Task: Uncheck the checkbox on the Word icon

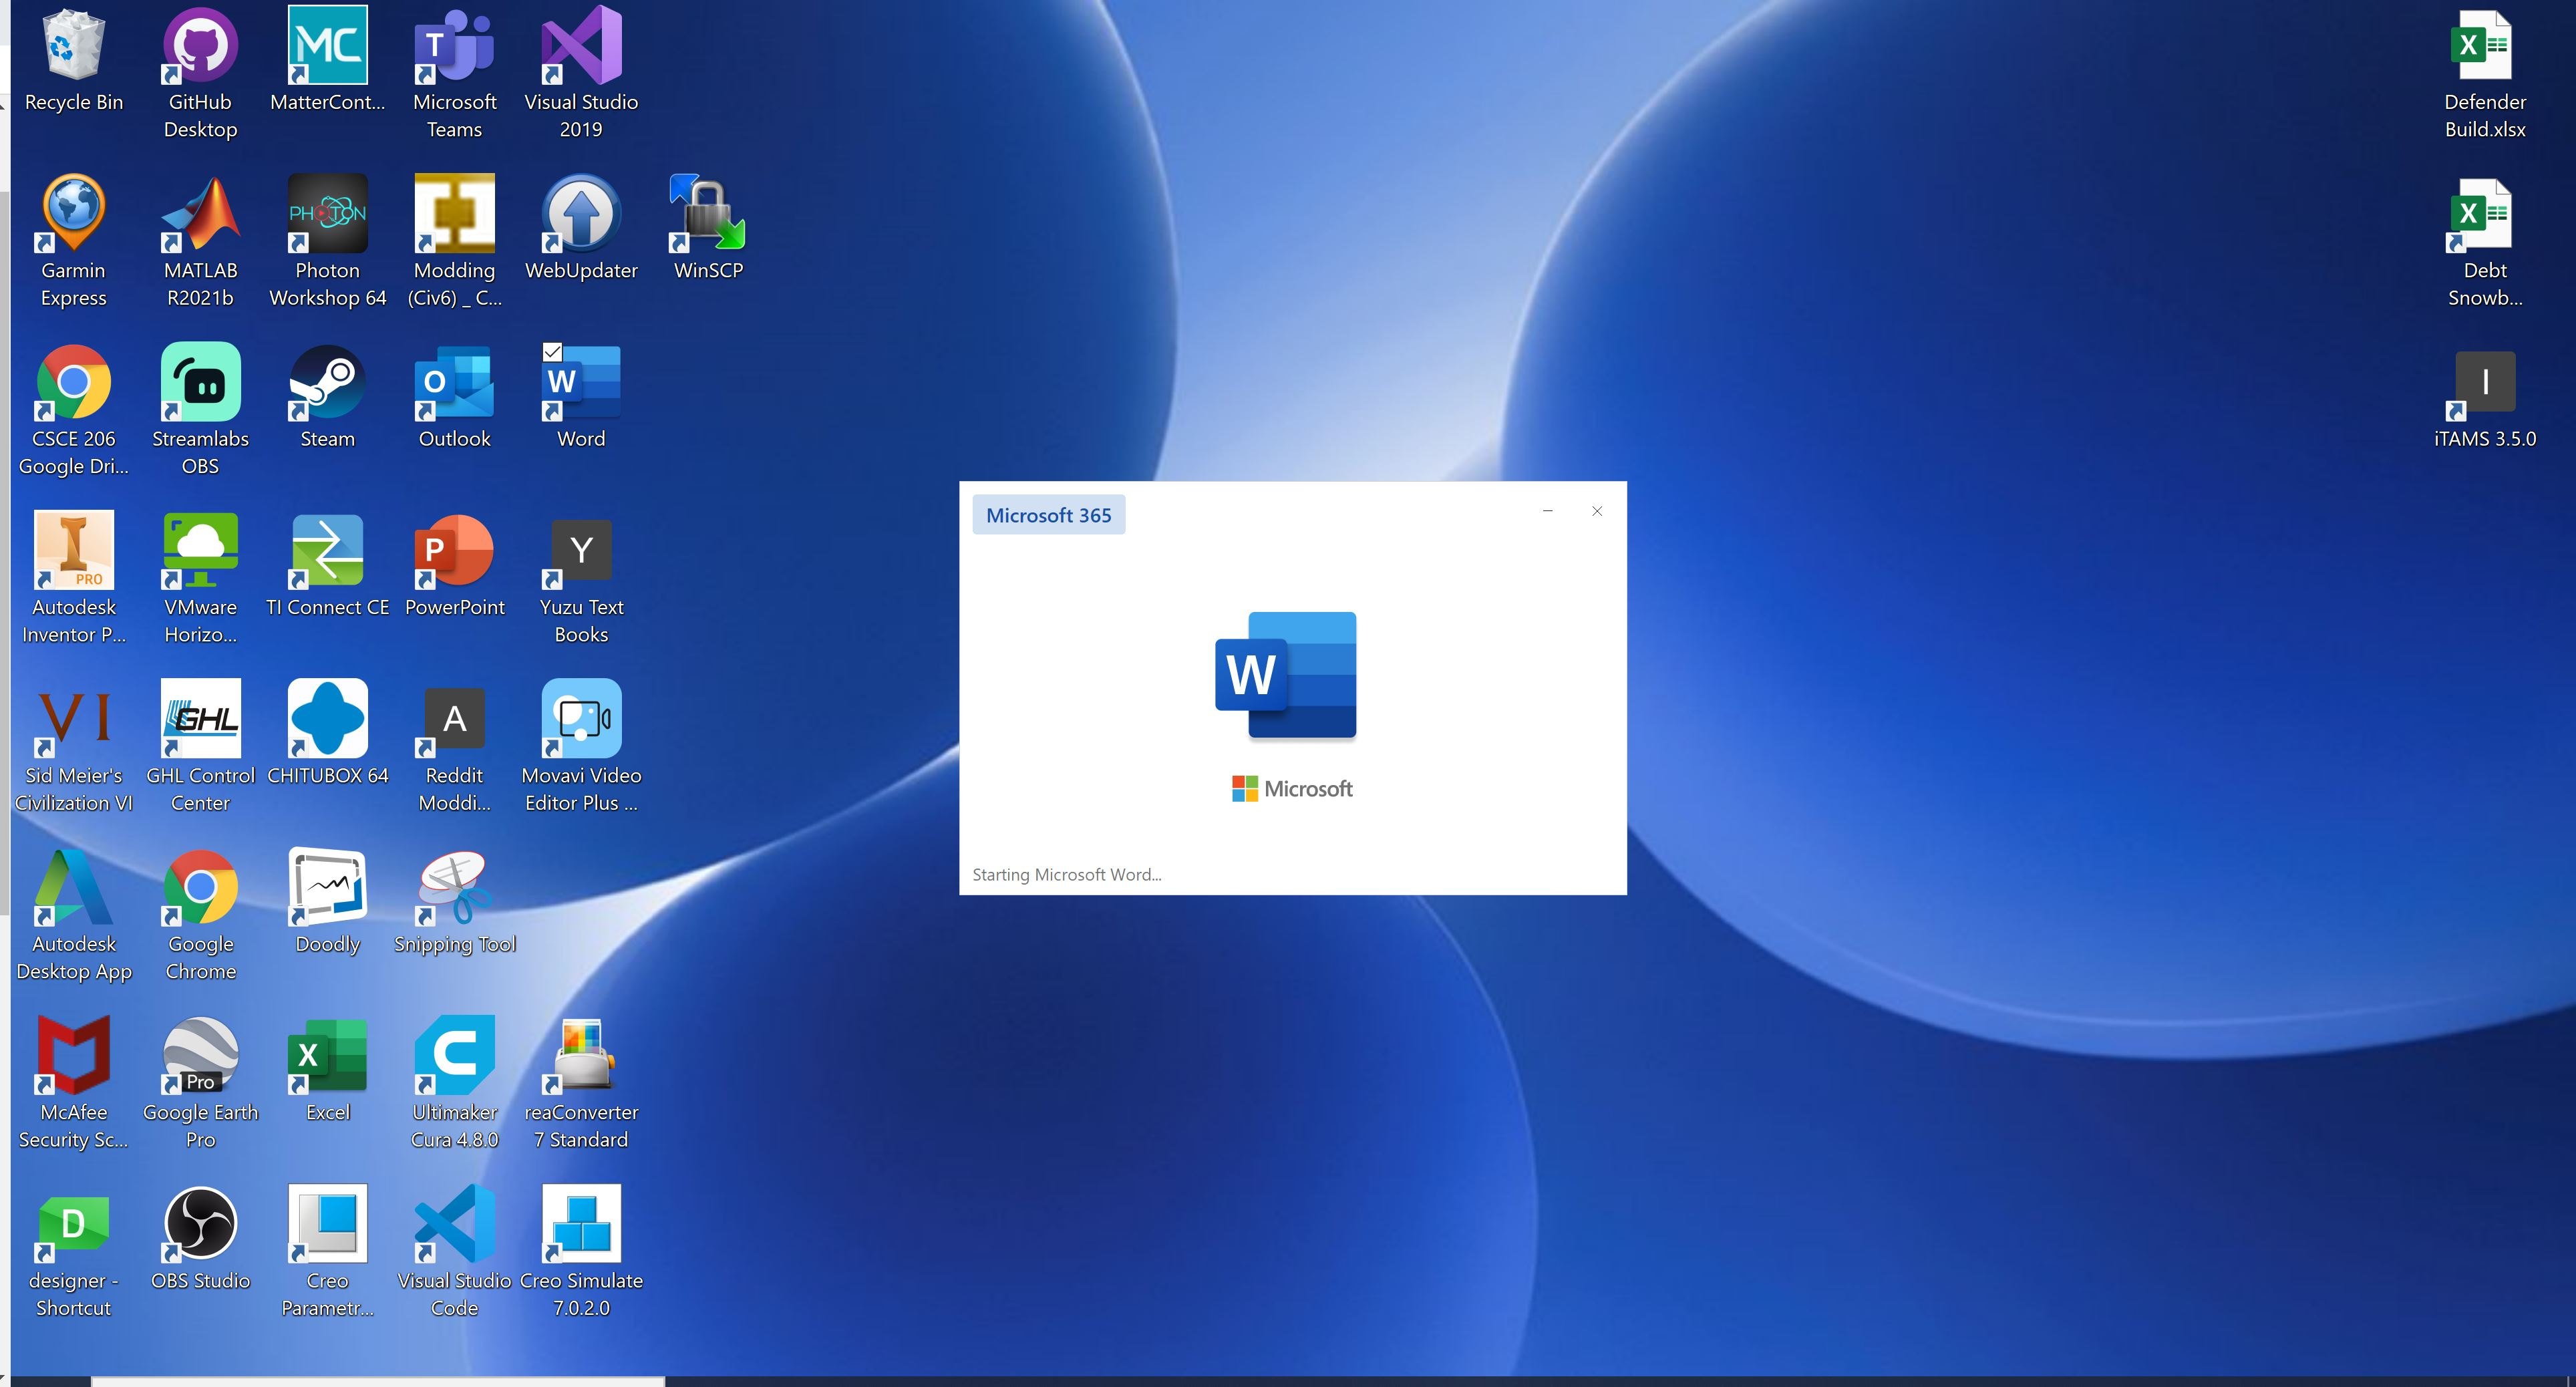Action: point(552,352)
